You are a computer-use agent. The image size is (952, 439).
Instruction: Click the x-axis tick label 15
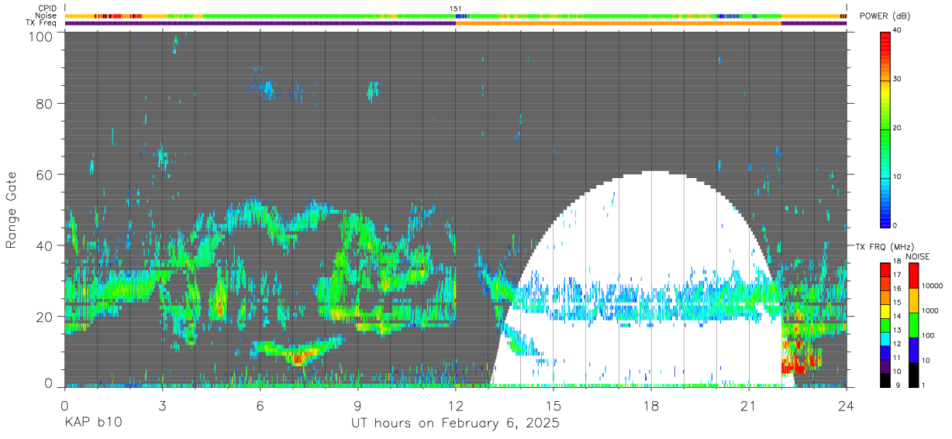pos(554,405)
